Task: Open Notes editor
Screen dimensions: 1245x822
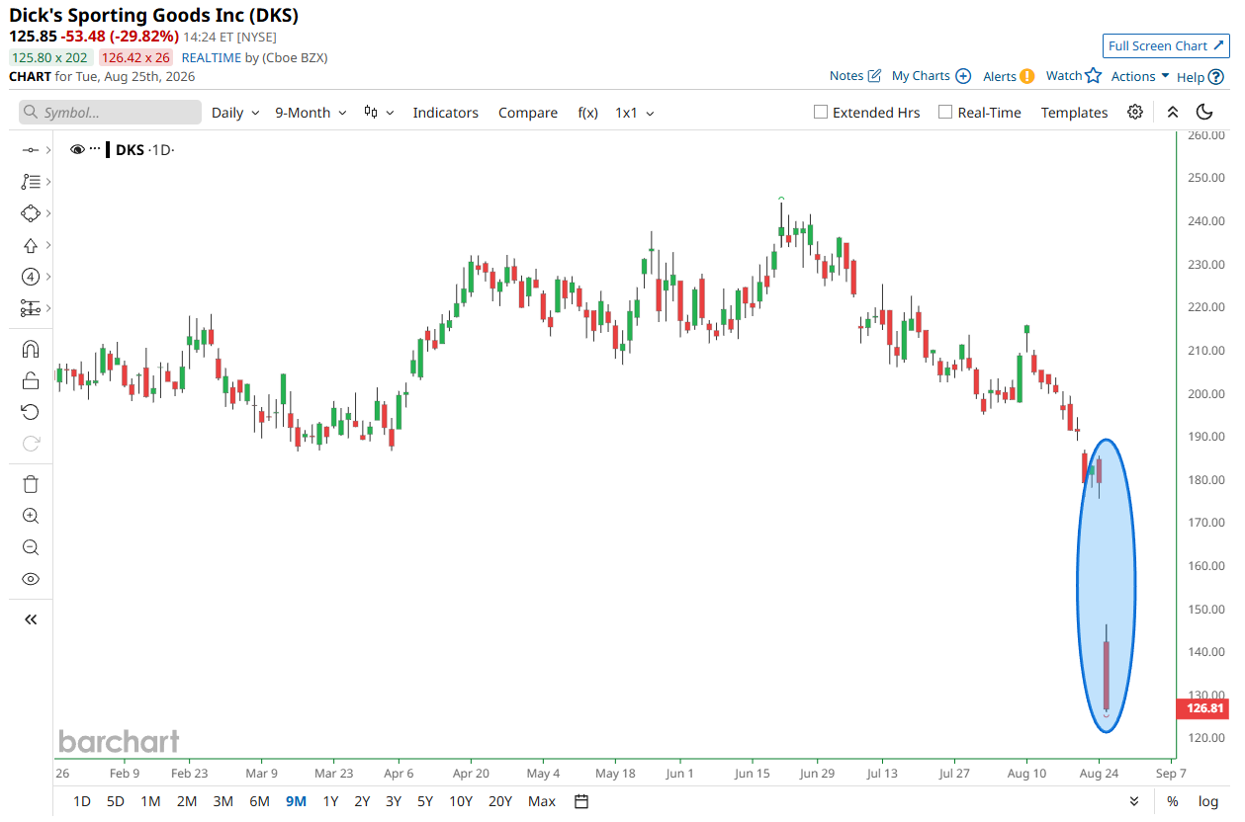Action: click(854, 76)
